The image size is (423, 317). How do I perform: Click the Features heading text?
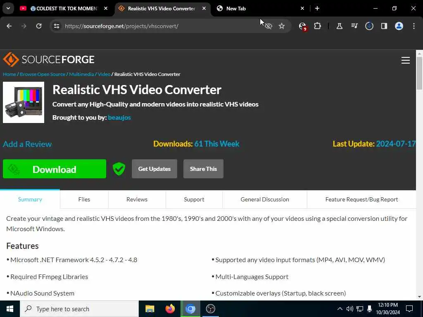click(x=22, y=246)
